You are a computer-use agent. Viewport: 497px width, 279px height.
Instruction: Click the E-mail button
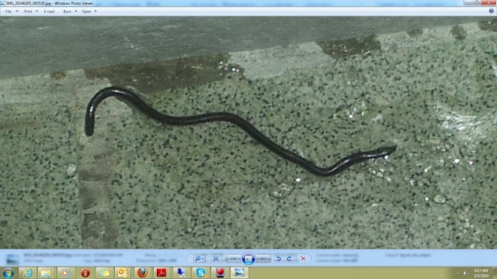49,12
